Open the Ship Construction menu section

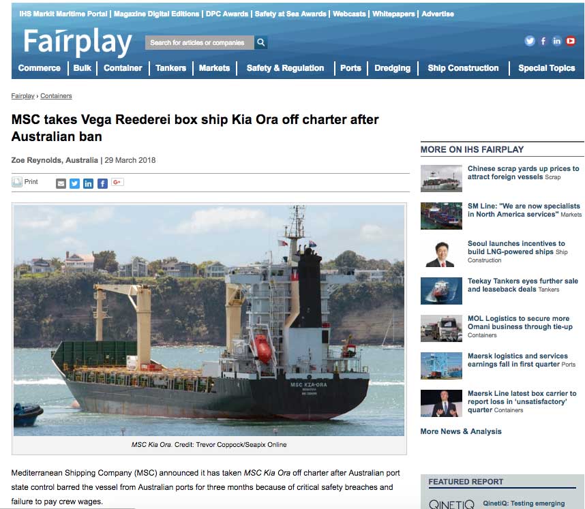click(x=463, y=68)
